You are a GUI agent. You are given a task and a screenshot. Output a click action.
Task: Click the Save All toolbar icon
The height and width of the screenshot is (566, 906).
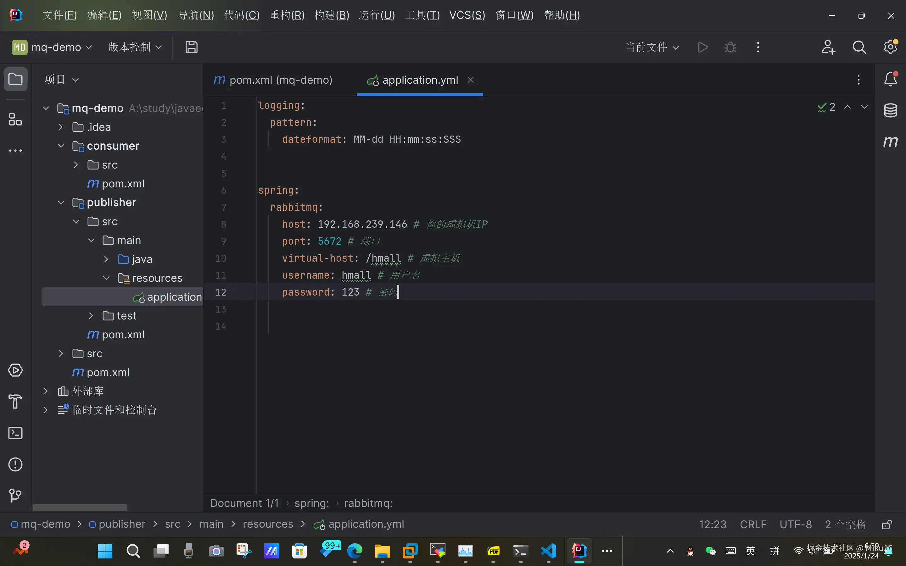click(x=191, y=47)
